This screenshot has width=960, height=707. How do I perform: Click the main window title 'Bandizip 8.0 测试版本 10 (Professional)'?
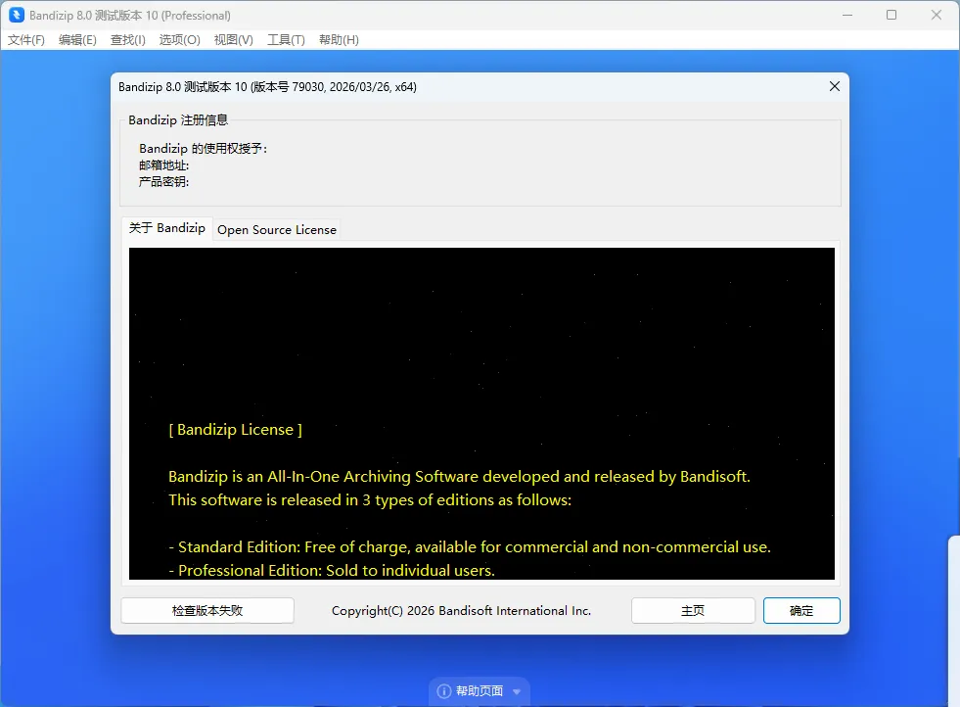pyautogui.click(x=130, y=16)
